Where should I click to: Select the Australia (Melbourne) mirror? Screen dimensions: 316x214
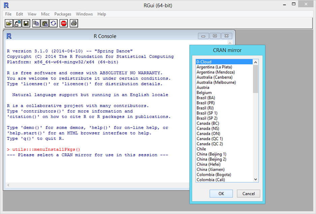pyautogui.click(x=224, y=82)
